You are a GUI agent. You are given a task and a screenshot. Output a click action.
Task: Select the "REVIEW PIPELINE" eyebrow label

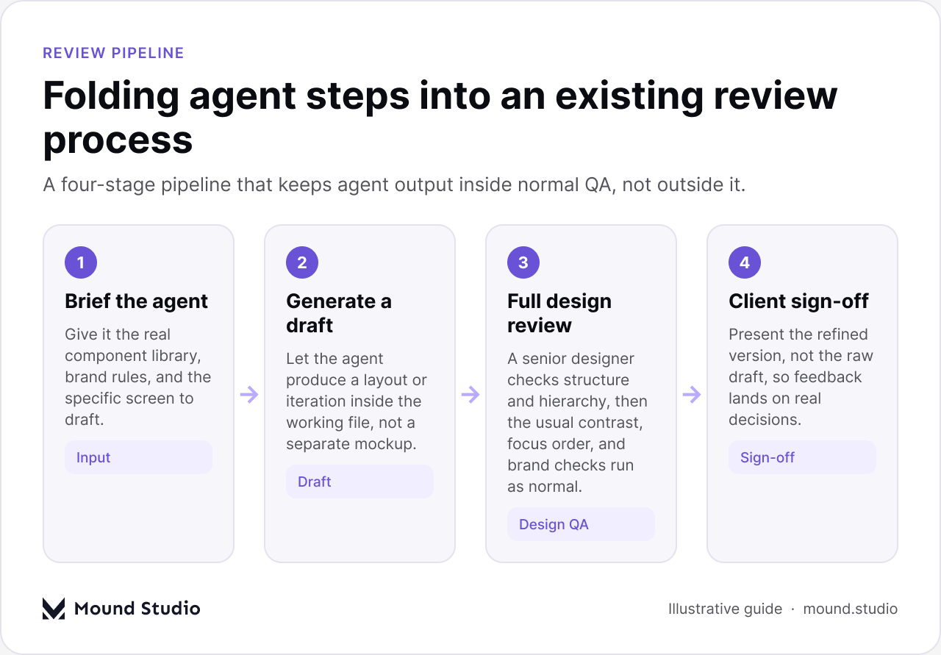coord(113,53)
